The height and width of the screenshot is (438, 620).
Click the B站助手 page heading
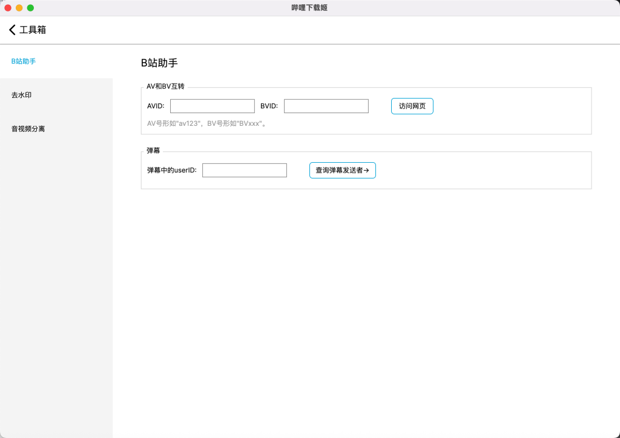tap(159, 63)
